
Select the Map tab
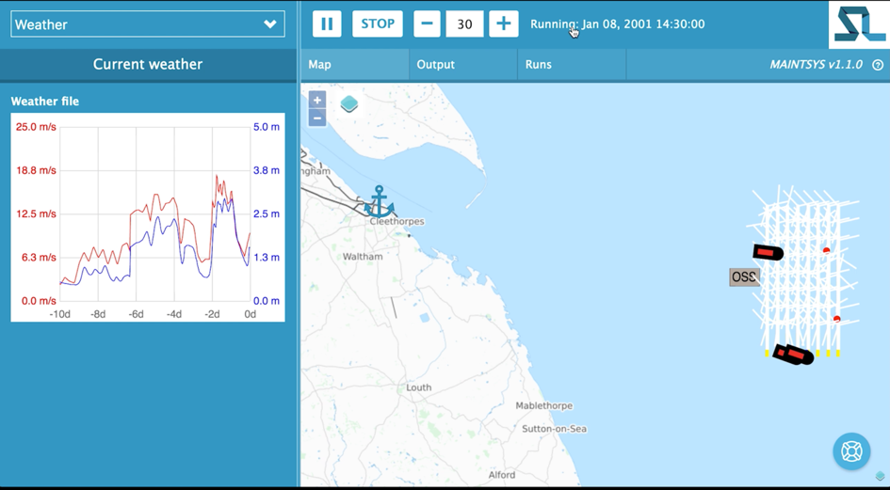click(320, 65)
